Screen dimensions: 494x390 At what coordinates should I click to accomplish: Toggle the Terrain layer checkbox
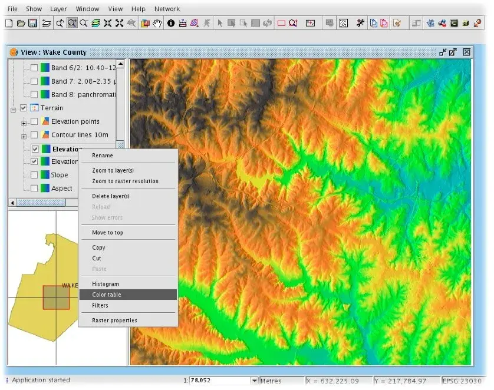tap(22, 108)
